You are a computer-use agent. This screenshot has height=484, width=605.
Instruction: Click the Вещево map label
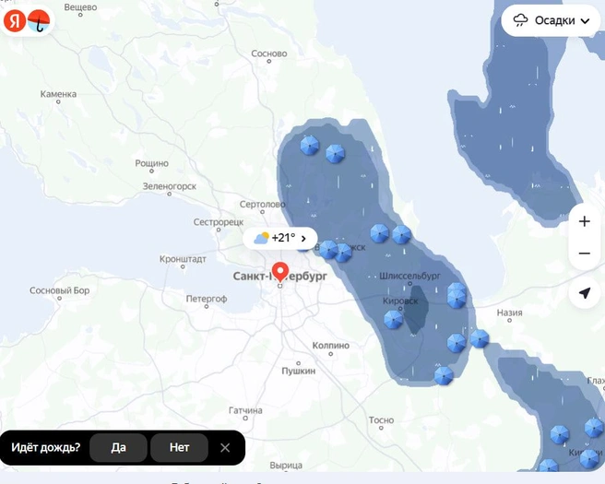pos(80,7)
